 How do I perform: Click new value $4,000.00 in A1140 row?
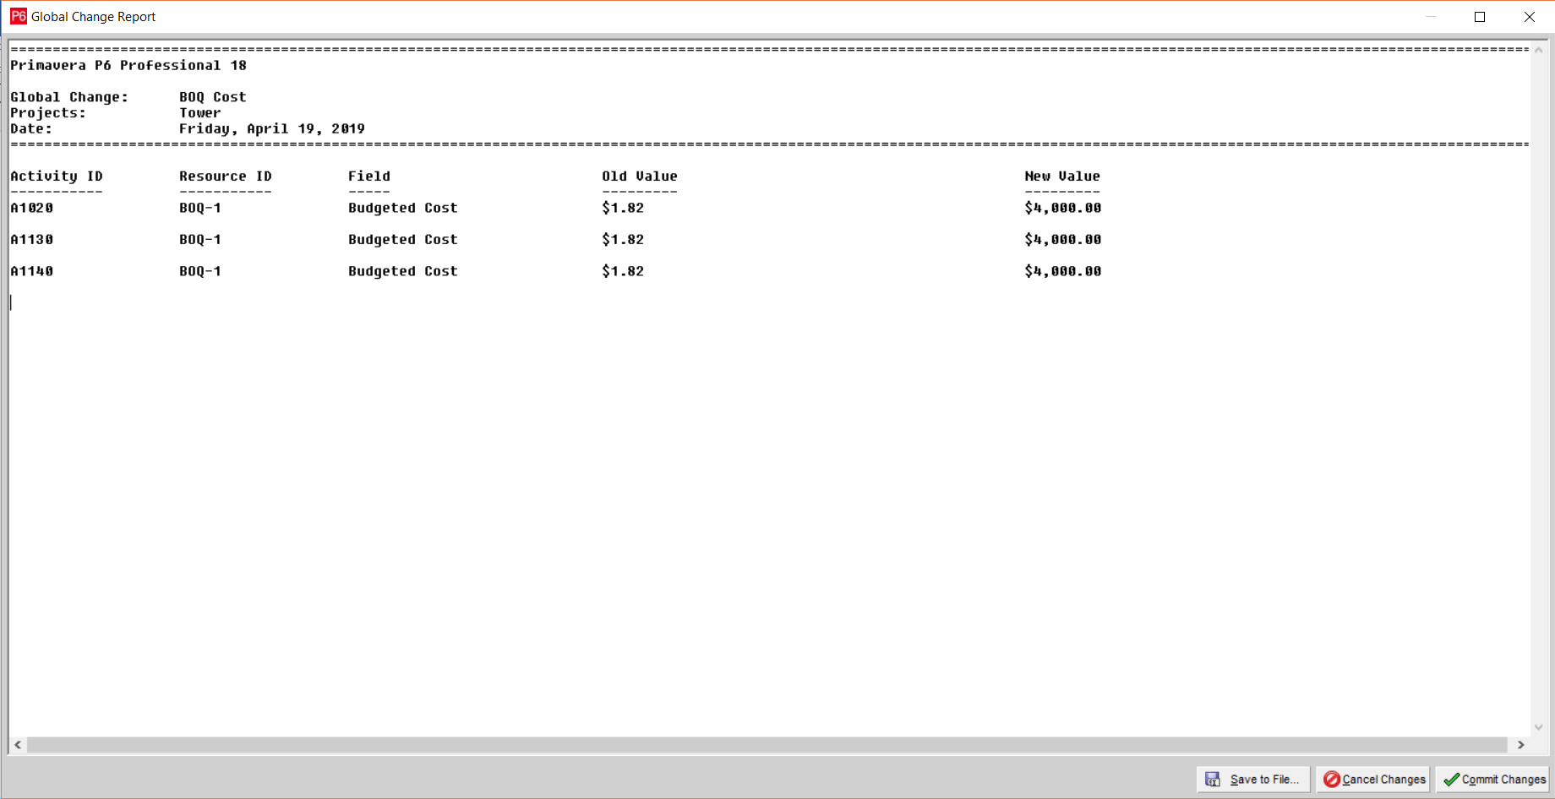click(1063, 271)
